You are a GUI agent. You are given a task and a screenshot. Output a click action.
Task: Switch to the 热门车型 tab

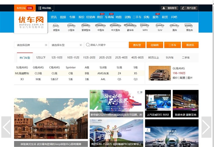[x=25, y=58]
